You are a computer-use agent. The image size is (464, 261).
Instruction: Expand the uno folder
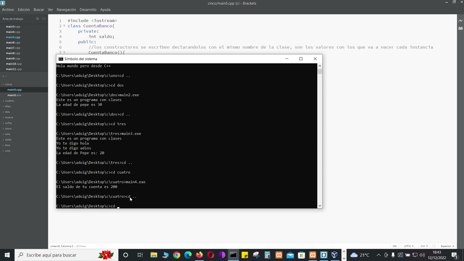(x=7, y=151)
